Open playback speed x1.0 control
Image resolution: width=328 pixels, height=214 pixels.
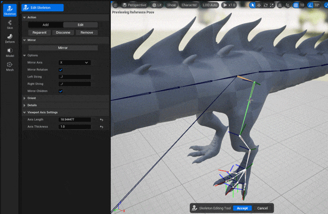[x=229, y=5]
